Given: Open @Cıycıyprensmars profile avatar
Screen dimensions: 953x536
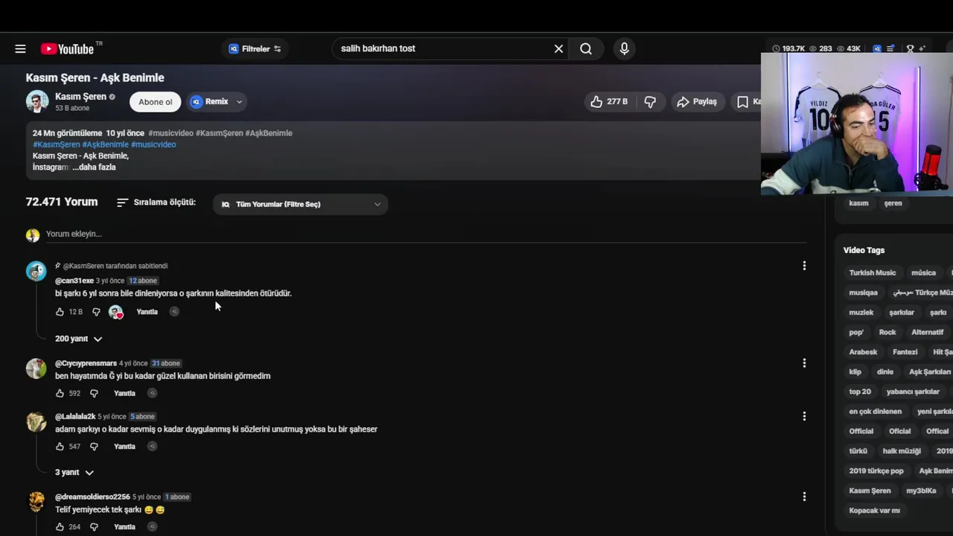Looking at the screenshot, I should tap(36, 368).
